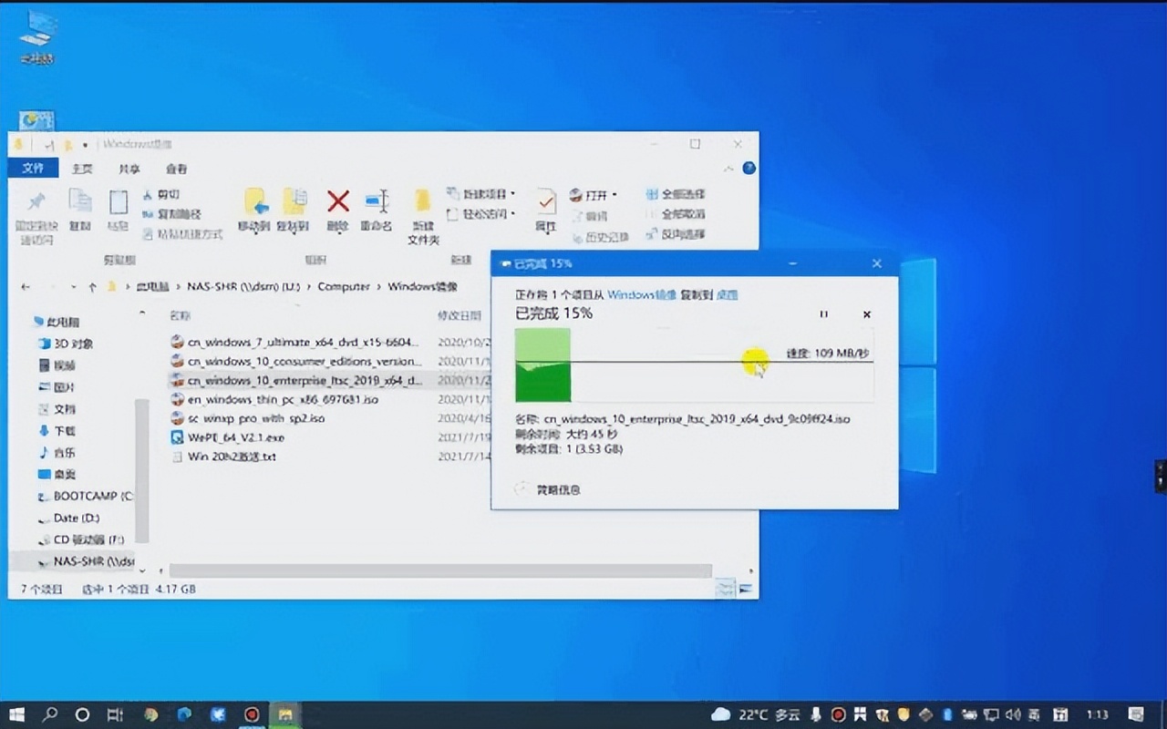Open File Explorer from the taskbar

click(285, 714)
